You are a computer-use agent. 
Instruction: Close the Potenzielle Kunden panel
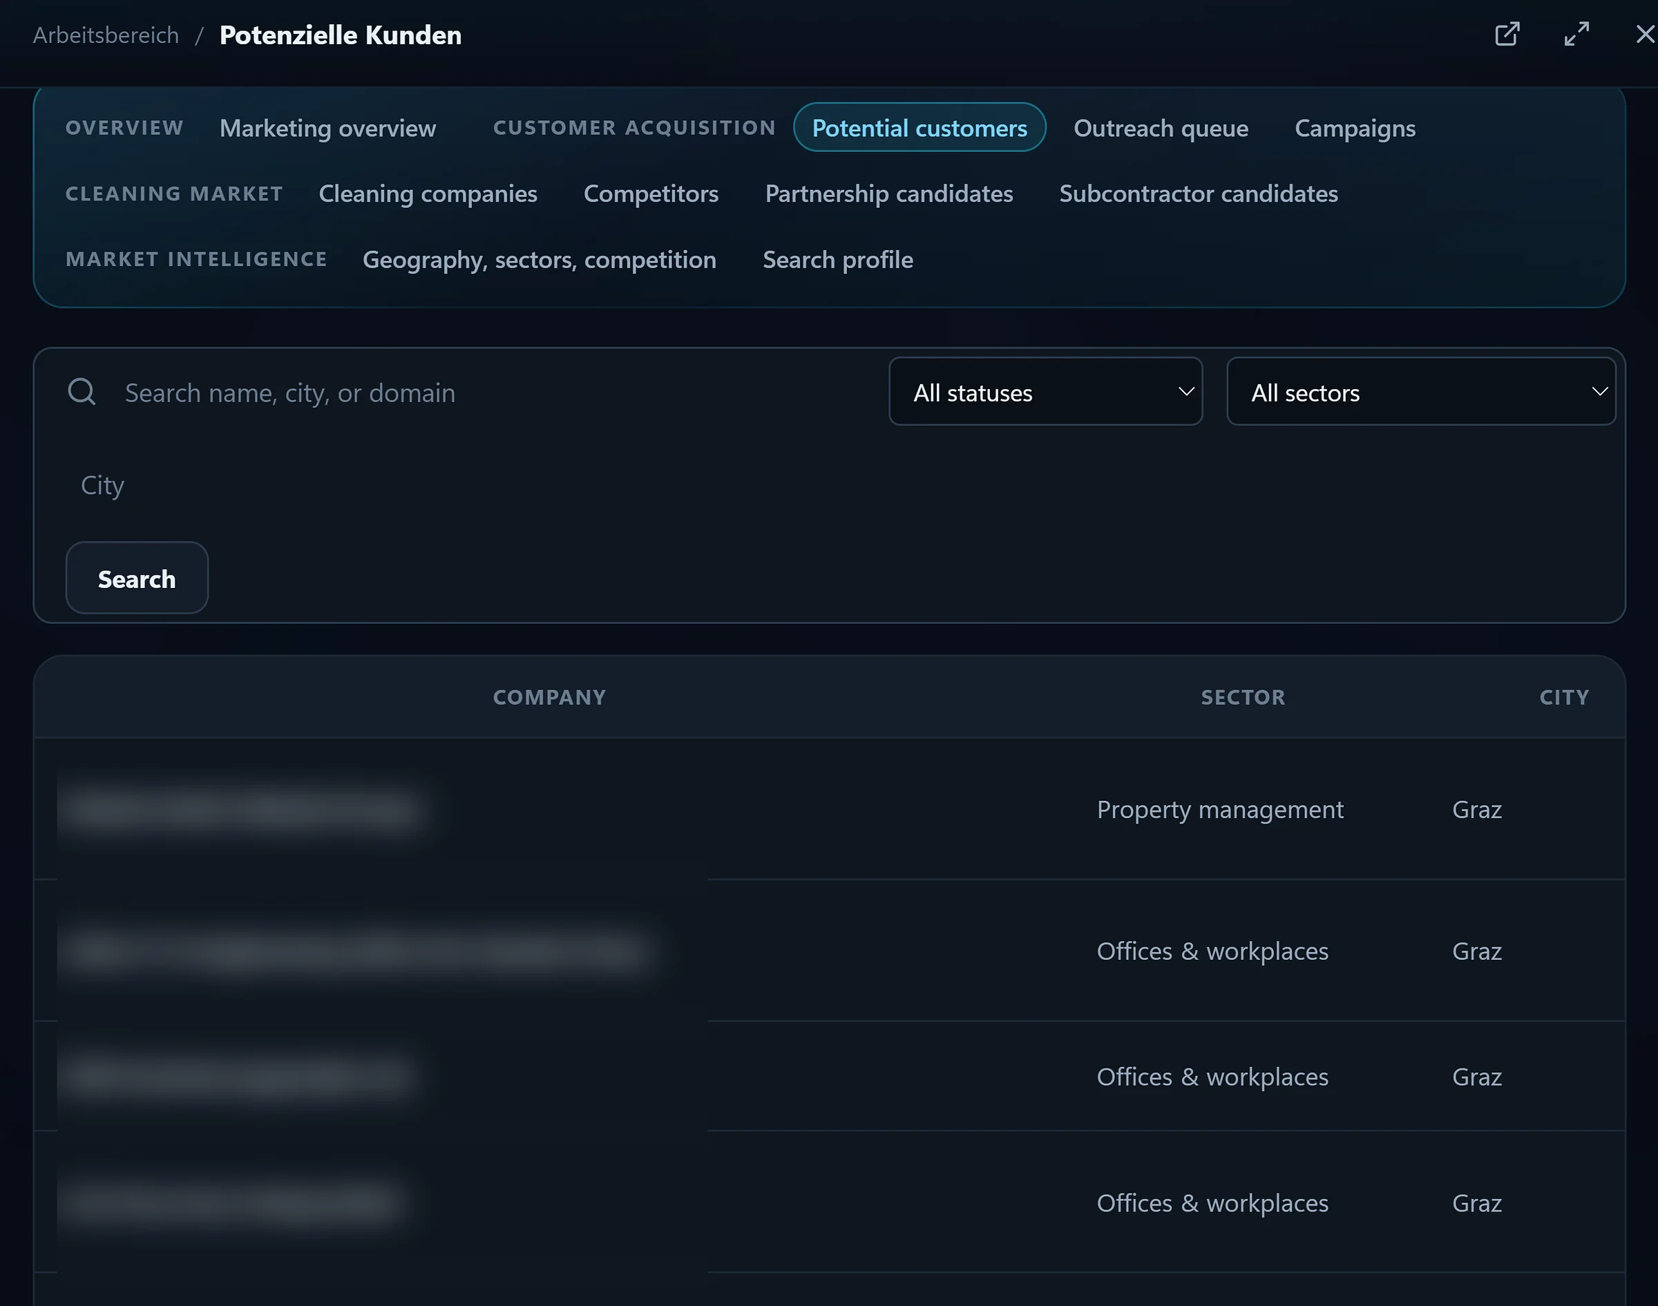pos(1644,35)
